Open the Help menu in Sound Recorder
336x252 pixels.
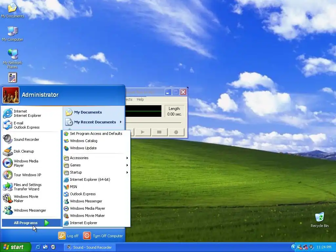140,99
